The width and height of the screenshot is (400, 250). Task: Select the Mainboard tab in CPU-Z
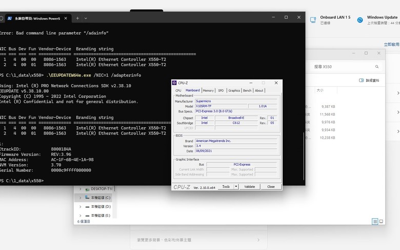click(193, 90)
